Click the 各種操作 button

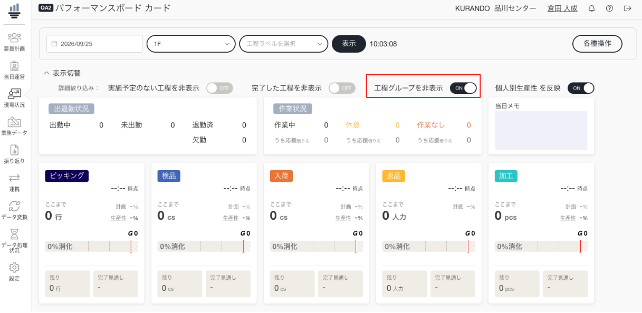[x=597, y=44]
